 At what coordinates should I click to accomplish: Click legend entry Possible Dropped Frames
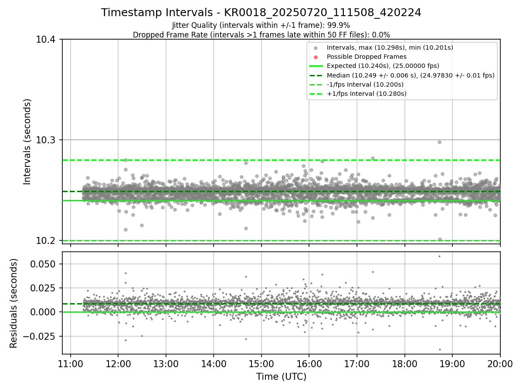(x=367, y=57)
